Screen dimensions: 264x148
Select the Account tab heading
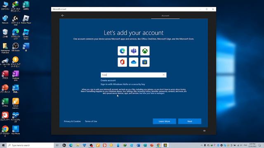165,16
